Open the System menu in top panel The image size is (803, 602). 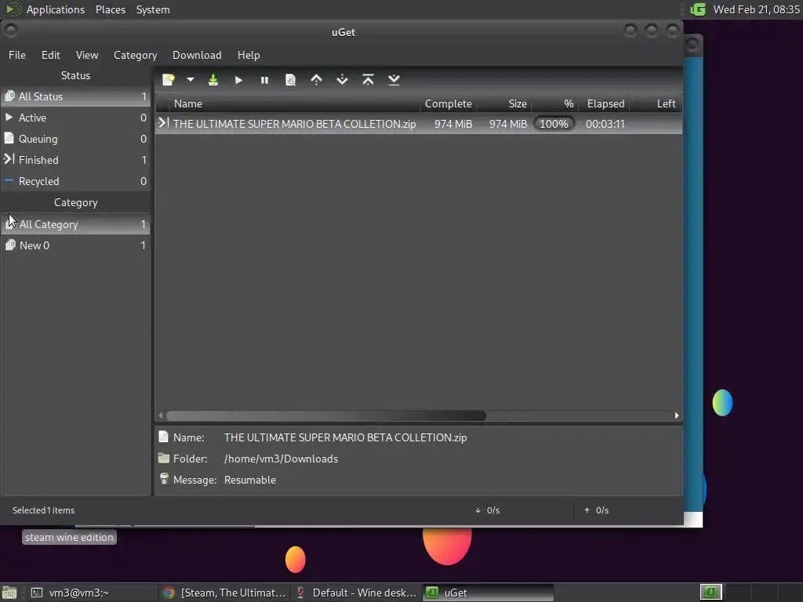[x=153, y=9]
